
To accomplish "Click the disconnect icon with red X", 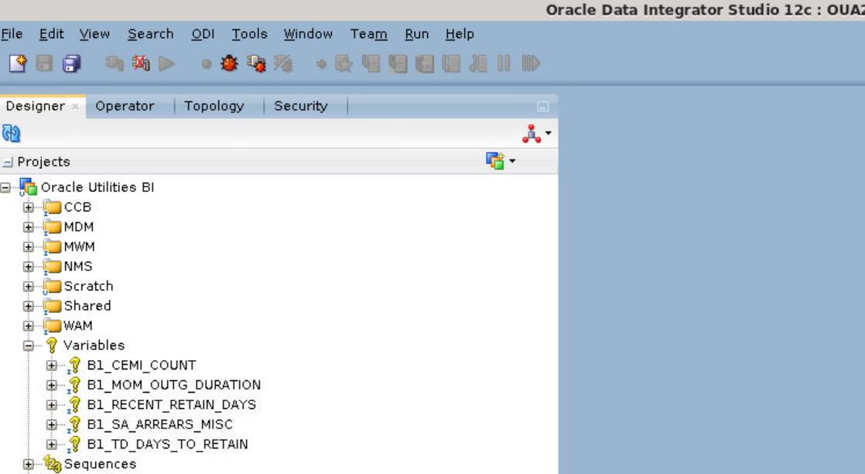I will pos(142,64).
